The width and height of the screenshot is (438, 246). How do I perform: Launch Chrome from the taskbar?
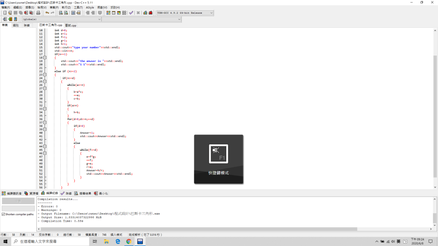coord(129,242)
